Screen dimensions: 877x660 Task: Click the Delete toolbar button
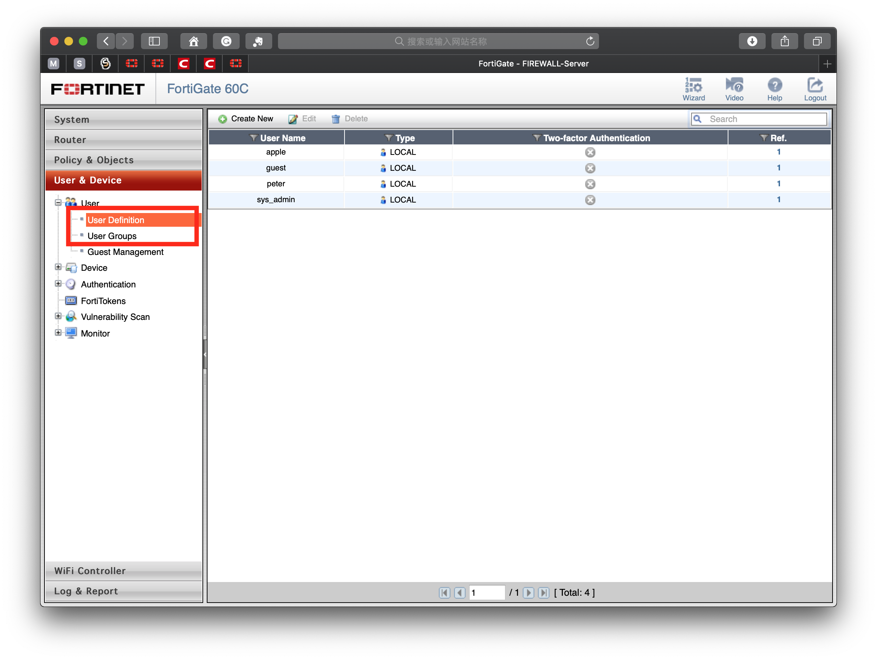[349, 119]
